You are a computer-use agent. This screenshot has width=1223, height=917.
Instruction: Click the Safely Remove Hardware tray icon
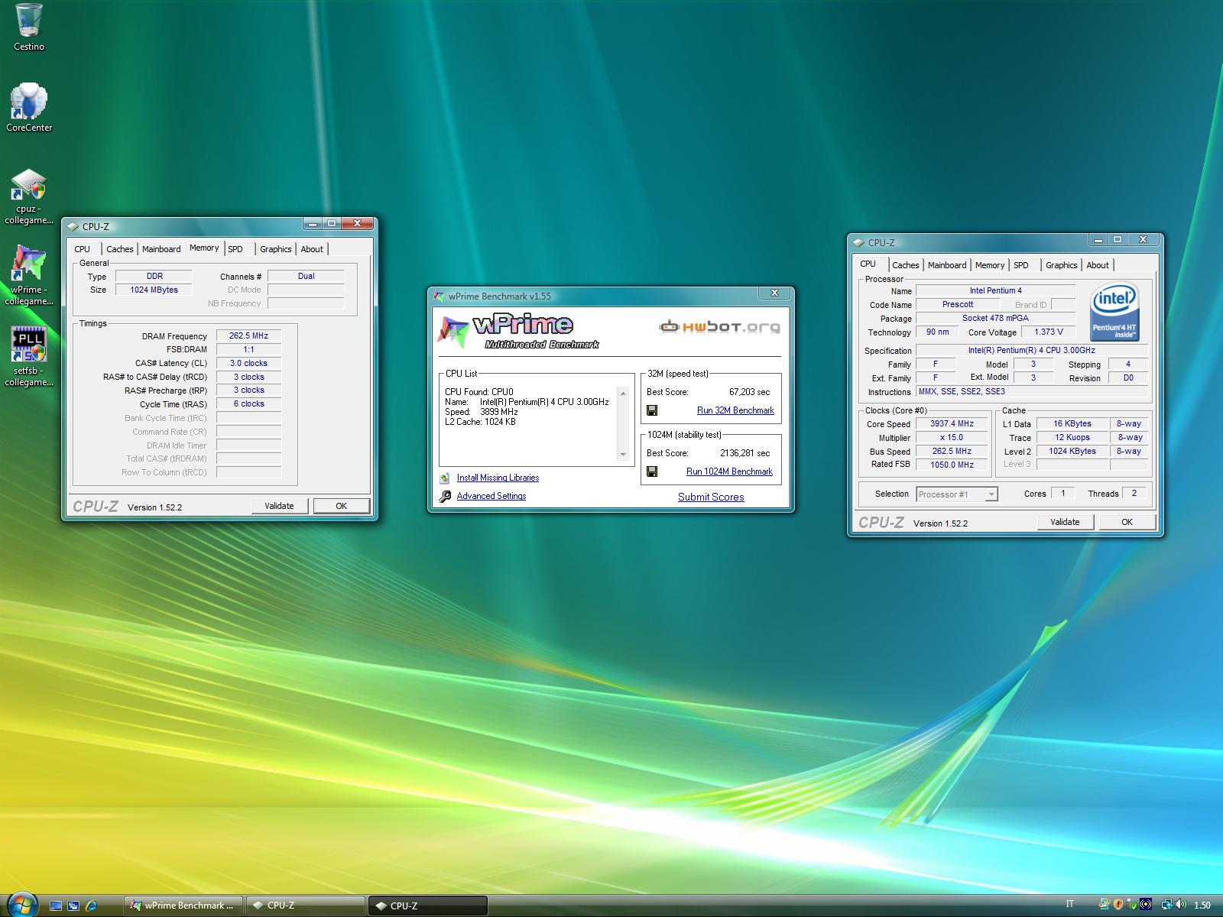point(1131,905)
